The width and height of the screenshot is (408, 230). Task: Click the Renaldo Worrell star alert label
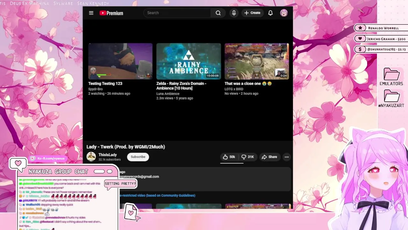(x=381, y=28)
